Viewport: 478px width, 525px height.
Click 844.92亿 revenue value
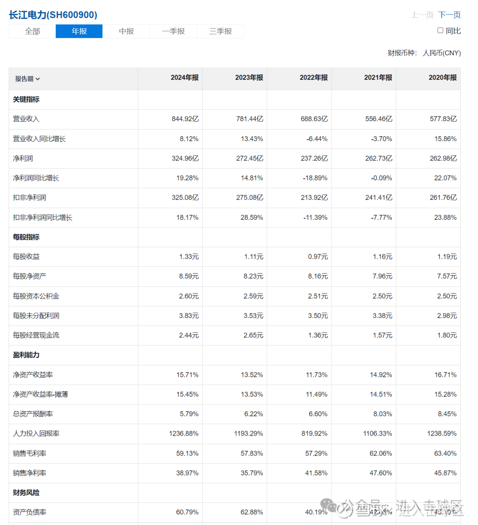pos(185,119)
